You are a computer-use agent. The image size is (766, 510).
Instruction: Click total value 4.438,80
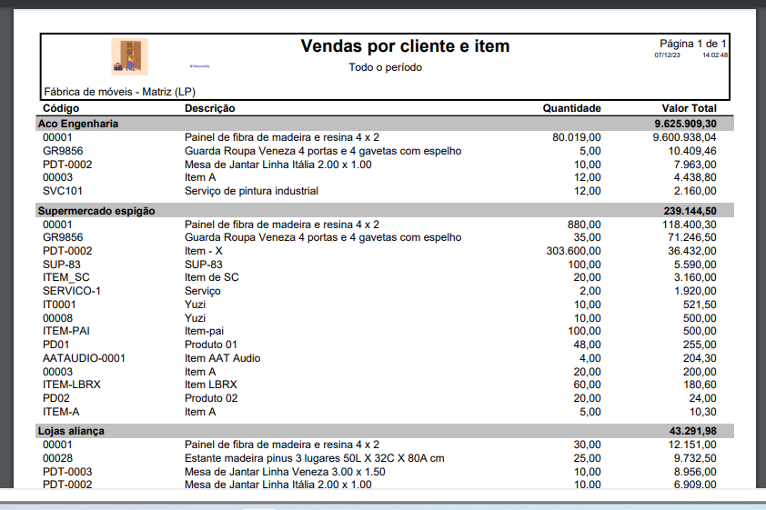pos(695,177)
